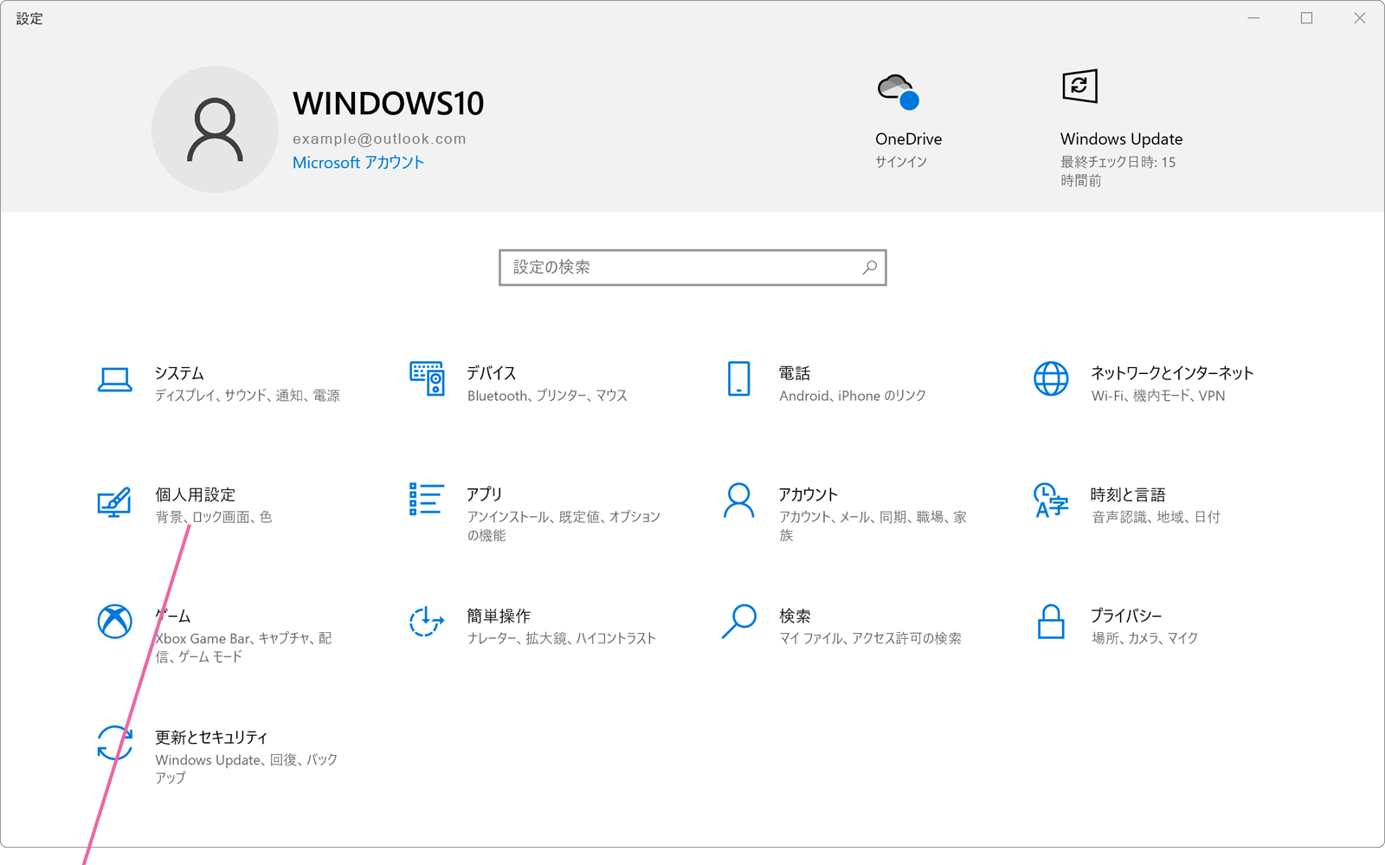1385x865 pixels.
Task: Select the 時刻と言語 category title
Action: coord(1128,494)
